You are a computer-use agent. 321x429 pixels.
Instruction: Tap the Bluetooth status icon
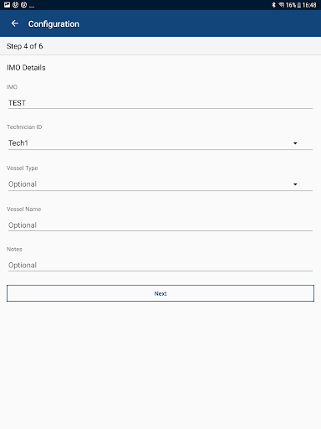273,5
